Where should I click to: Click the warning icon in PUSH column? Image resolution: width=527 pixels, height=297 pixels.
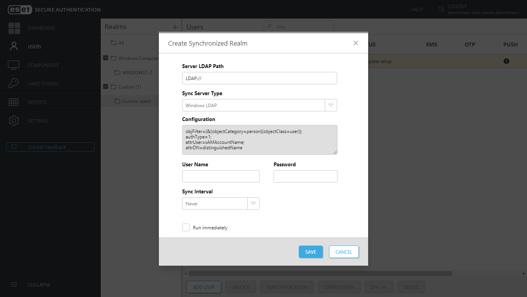[506, 61]
